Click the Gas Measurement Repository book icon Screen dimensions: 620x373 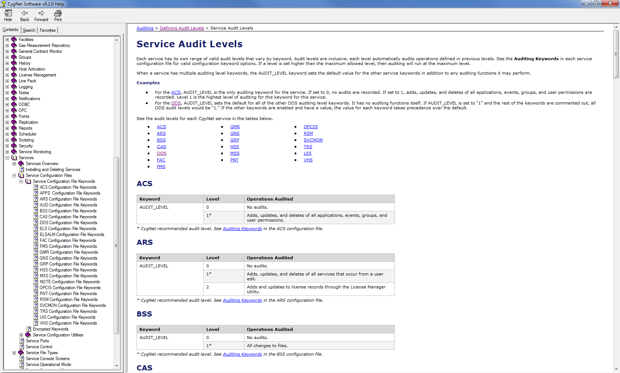(14, 45)
